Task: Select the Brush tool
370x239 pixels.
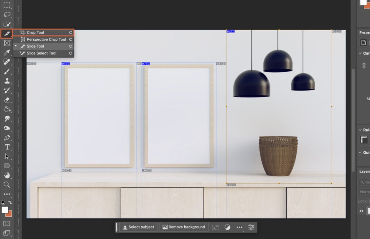Action: (7, 71)
